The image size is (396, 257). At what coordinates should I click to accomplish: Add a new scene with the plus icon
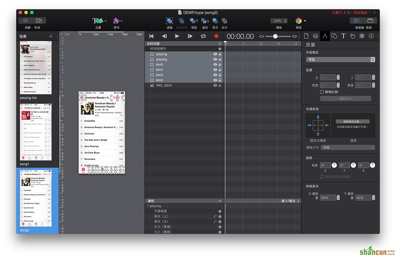point(51,36)
